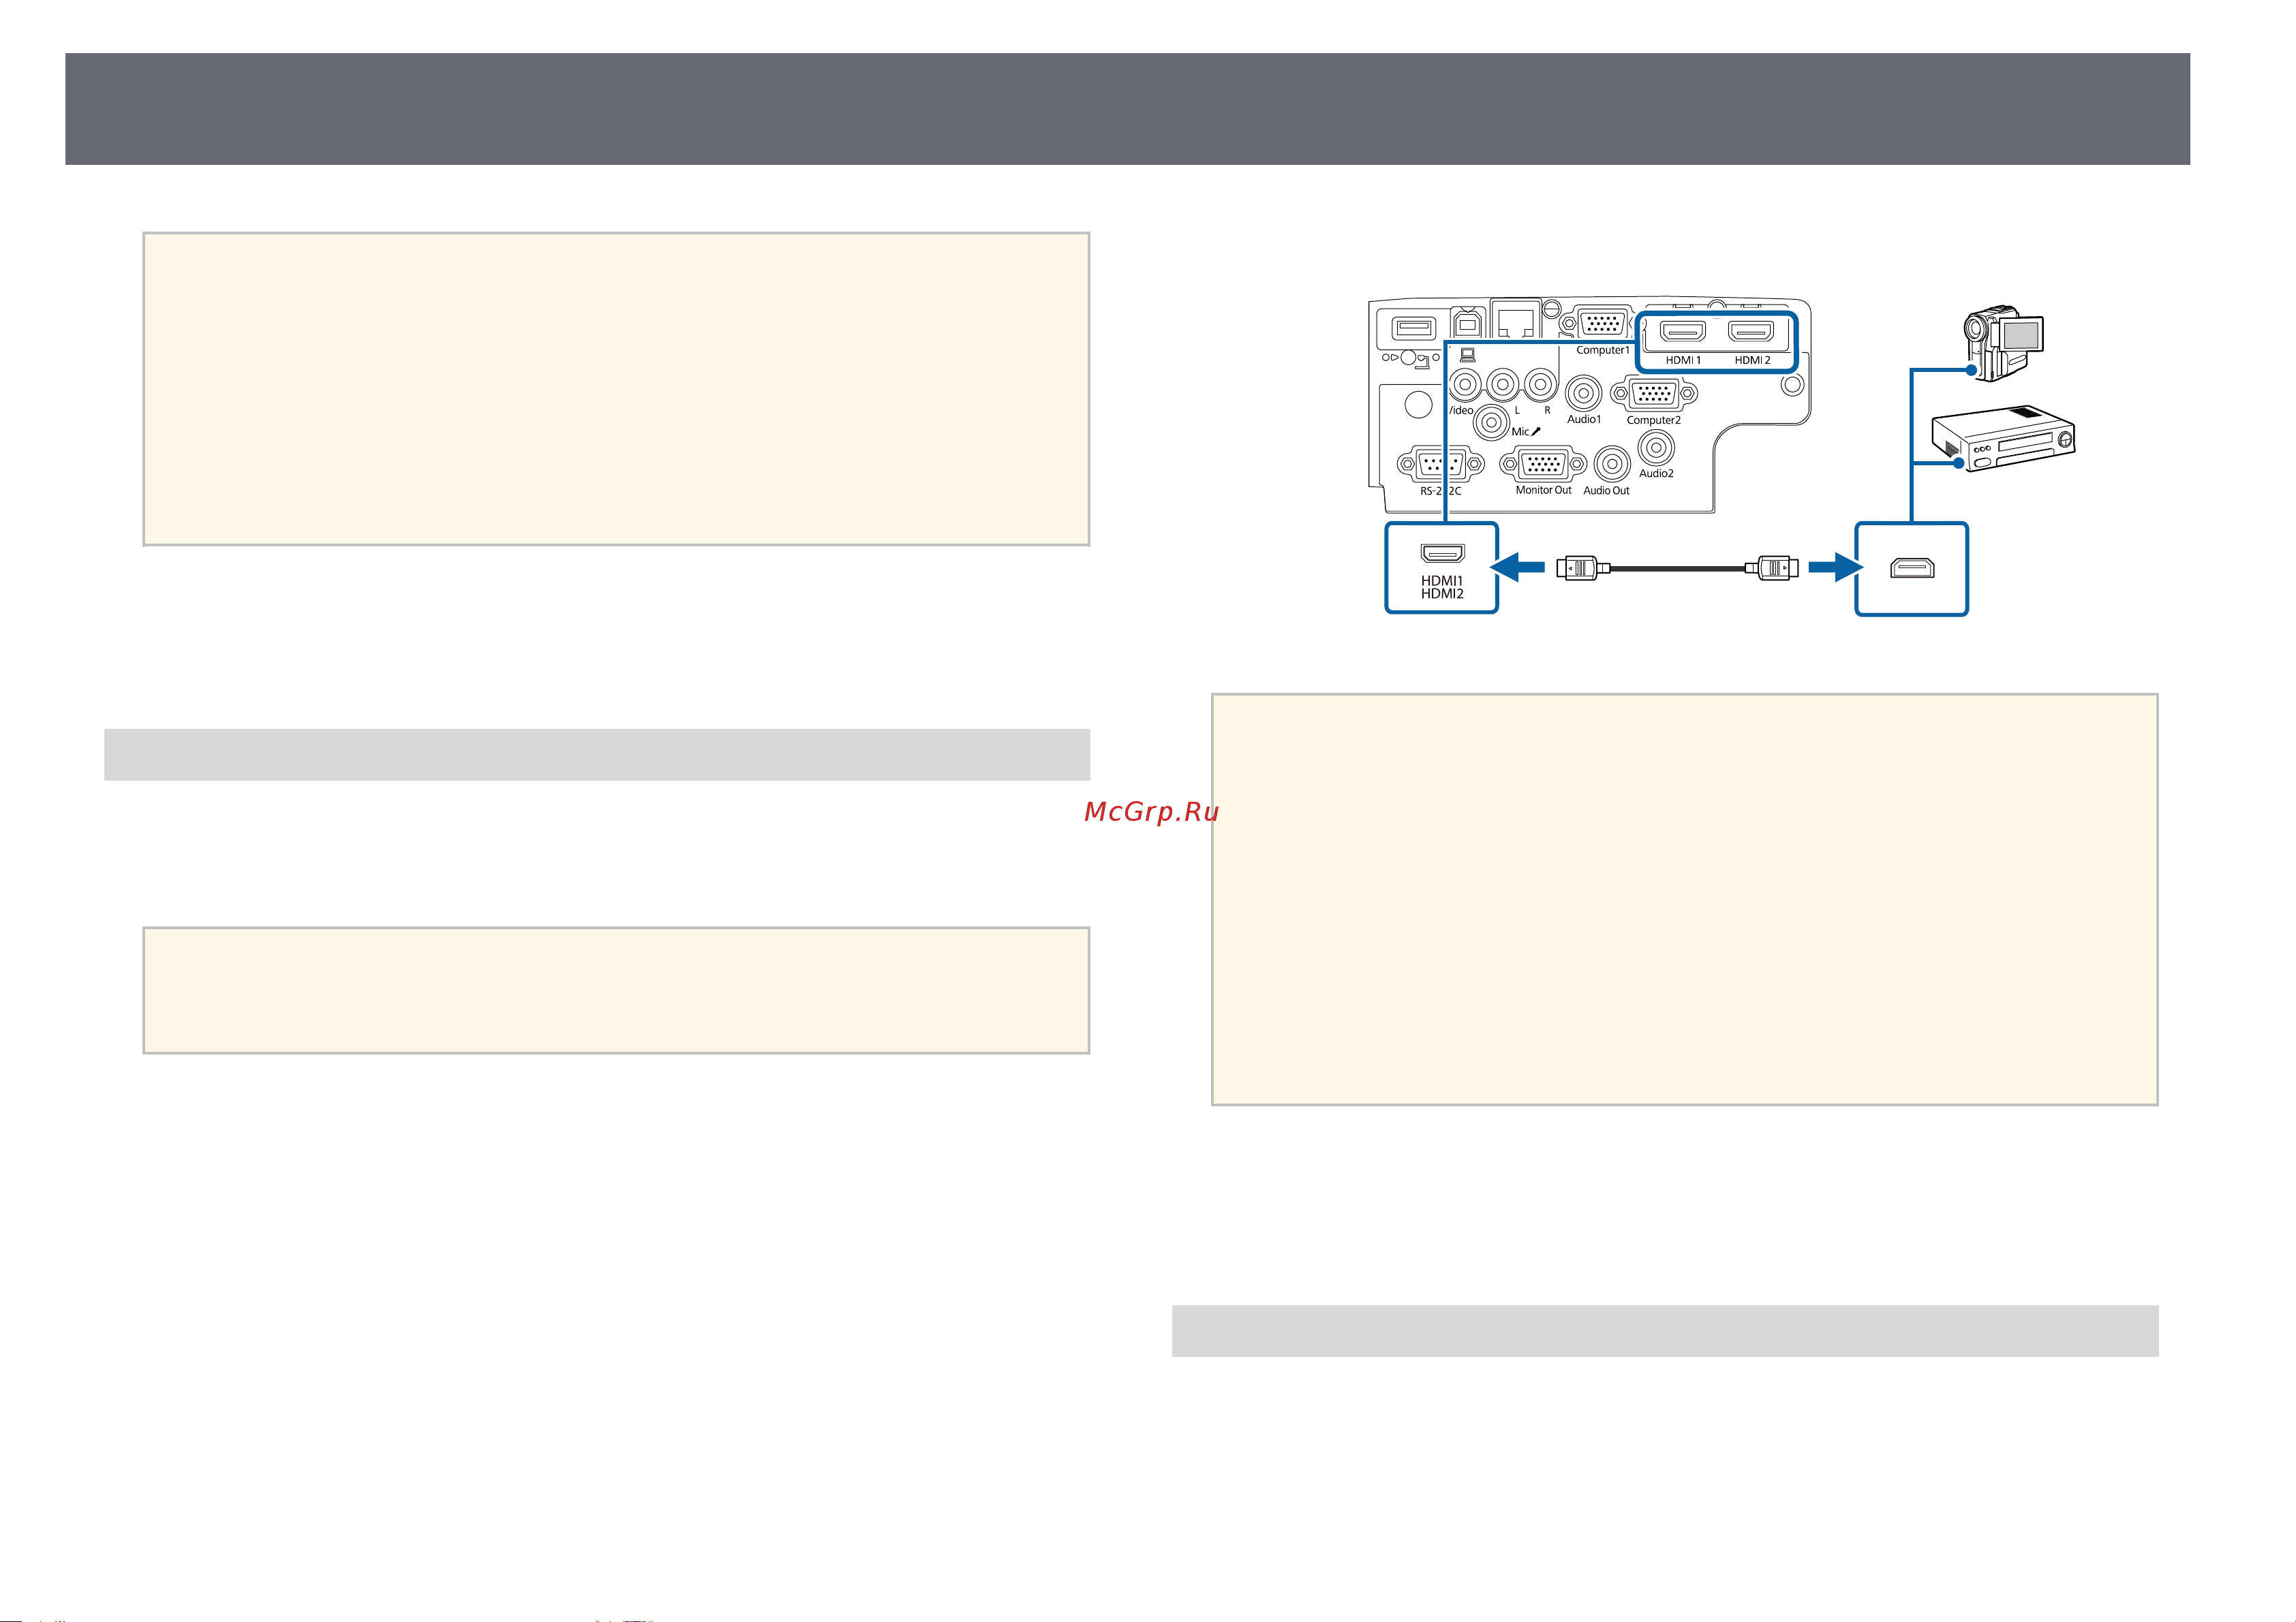
Task: Click the 'HDMI1 HDMI2' callout label
Action: click(x=1442, y=587)
